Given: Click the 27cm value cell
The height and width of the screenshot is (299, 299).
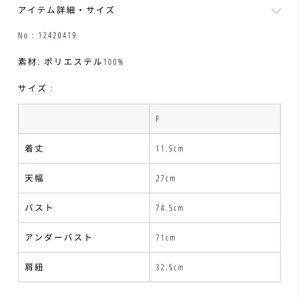Looking at the screenshot, I should coord(165,178).
